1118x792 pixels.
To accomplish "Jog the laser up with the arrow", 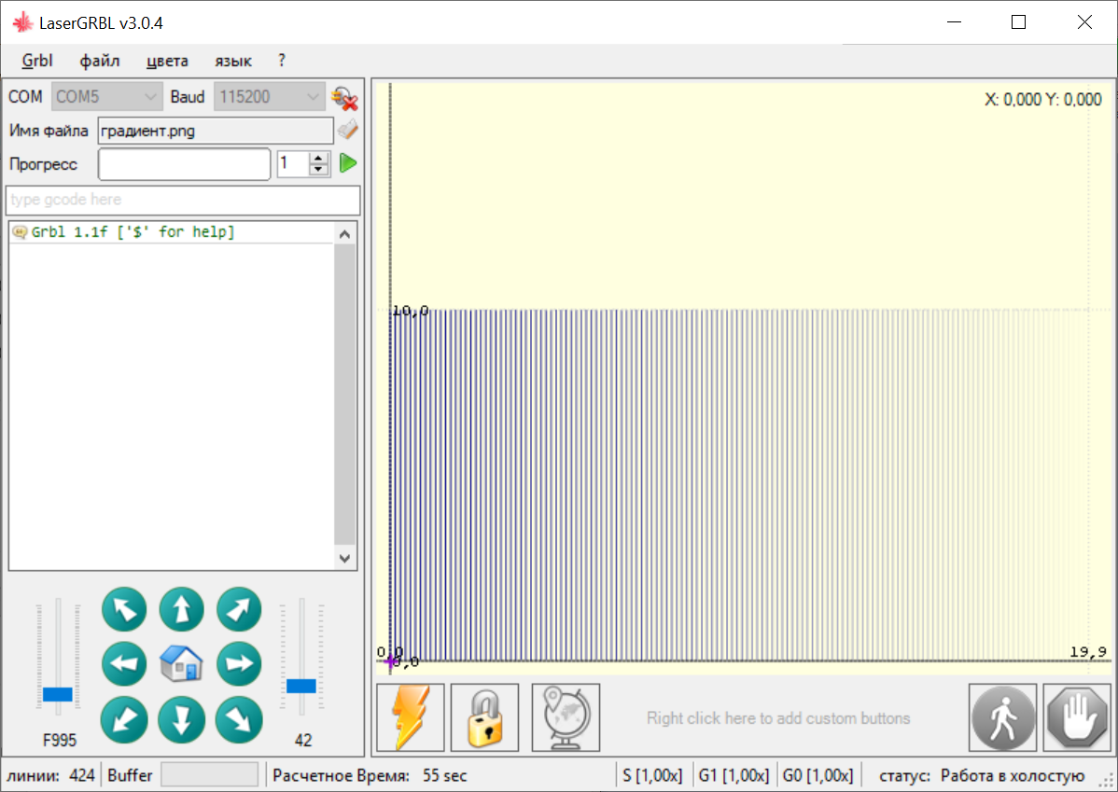I will click(x=181, y=608).
